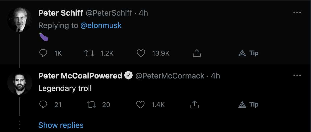Reply to the "Legendary troll" tweet
This screenshot has height=132, width=311.
click(43, 105)
